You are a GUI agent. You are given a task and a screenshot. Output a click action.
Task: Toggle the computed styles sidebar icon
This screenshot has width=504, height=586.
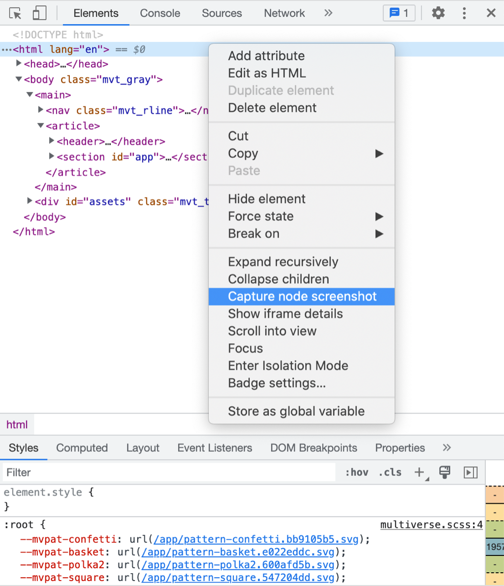click(x=471, y=472)
